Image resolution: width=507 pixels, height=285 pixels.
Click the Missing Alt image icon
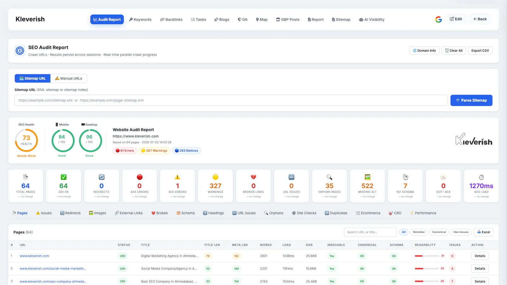click(x=368, y=177)
